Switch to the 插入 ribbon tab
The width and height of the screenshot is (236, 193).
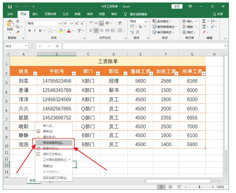click(35, 14)
